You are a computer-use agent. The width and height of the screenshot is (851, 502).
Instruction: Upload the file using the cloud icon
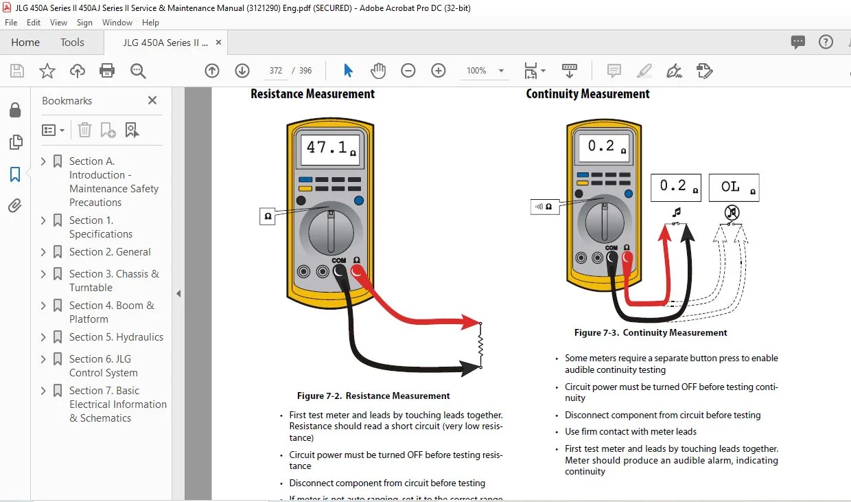[x=78, y=71]
